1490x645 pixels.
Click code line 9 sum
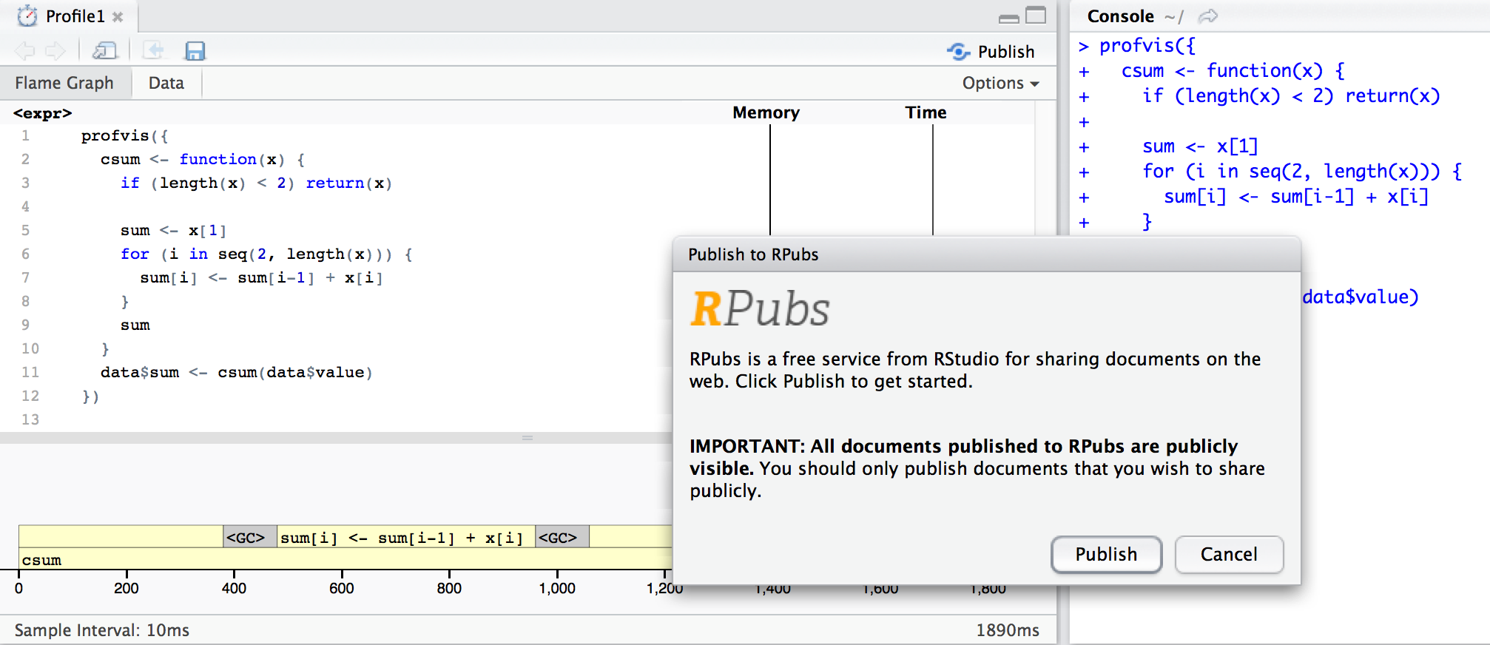(135, 325)
